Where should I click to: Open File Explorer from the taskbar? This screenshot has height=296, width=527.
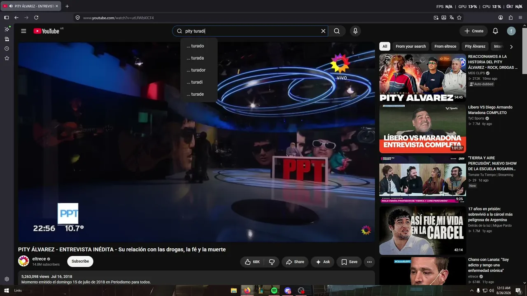233,291
